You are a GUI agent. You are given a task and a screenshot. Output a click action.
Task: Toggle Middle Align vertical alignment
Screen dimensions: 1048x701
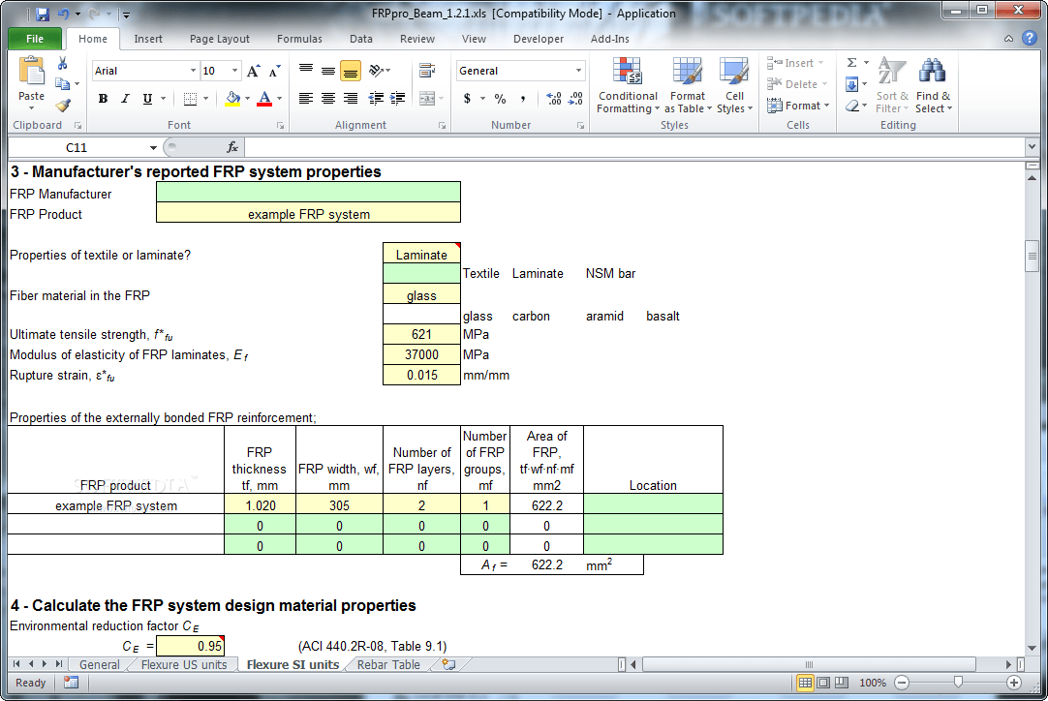(x=328, y=71)
